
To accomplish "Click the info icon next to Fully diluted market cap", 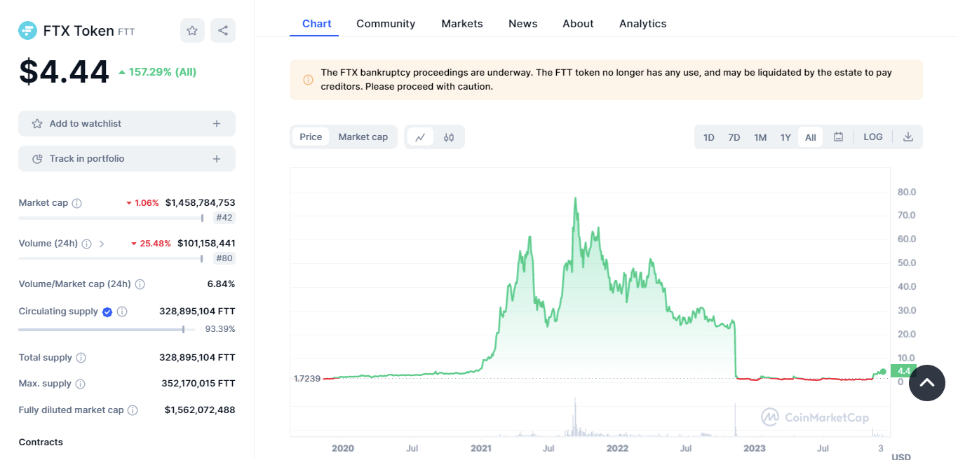I will click(x=133, y=410).
